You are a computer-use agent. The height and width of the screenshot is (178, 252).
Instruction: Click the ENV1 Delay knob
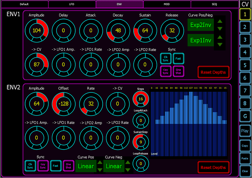pyautogui.click(x=64, y=31)
